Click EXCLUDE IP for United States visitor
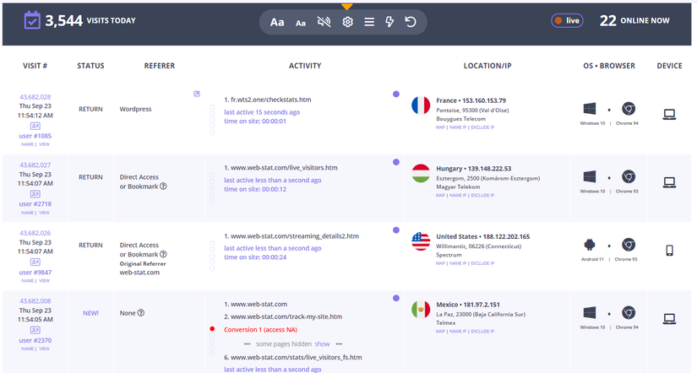697x373 pixels. 482,263
